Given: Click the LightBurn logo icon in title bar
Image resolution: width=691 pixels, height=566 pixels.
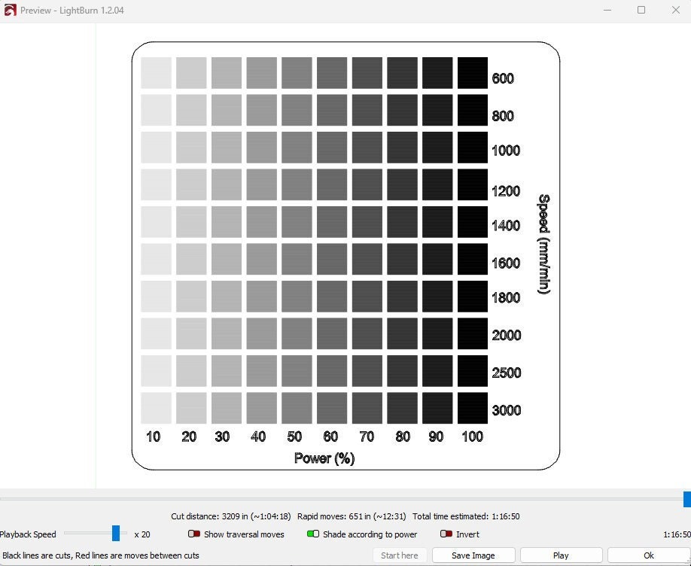Looking at the screenshot, I should click(11, 11).
